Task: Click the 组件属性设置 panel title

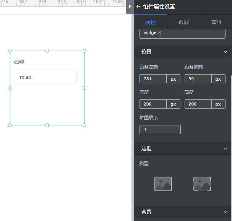Action: (159, 6)
